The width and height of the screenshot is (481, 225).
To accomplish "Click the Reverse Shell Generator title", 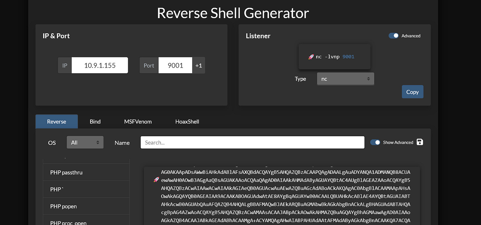I will 233,13.
